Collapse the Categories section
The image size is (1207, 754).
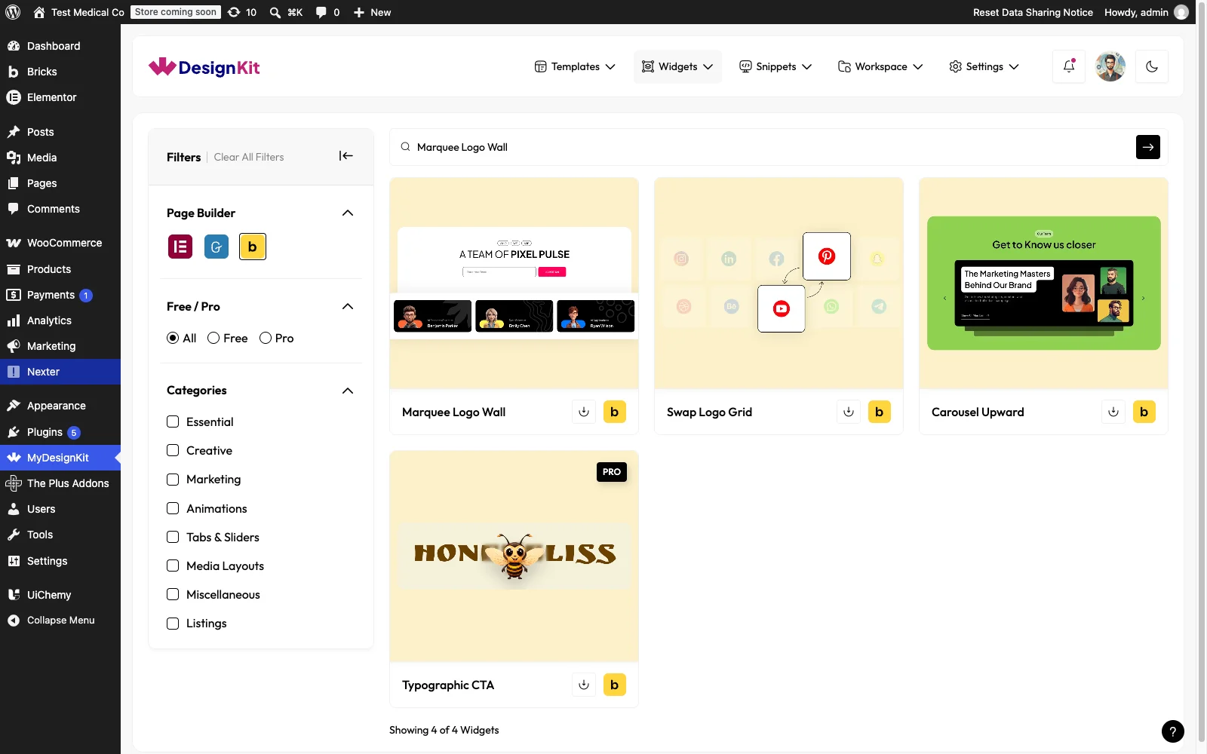tap(348, 391)
